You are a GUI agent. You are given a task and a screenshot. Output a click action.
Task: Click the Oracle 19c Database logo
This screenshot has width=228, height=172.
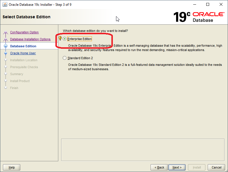[x=199, y=17]
